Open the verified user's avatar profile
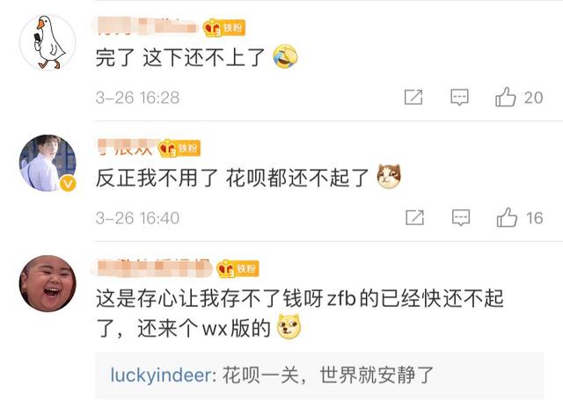The height and width of the screenshot is (409, 563). pyautogui.click(x=48, y=163)
